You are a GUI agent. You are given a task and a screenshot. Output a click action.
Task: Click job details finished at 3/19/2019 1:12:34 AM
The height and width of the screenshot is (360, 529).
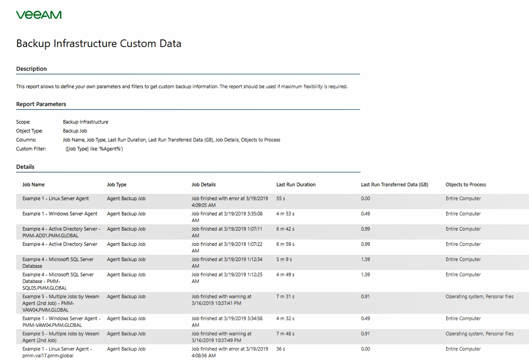pos(227,263)
